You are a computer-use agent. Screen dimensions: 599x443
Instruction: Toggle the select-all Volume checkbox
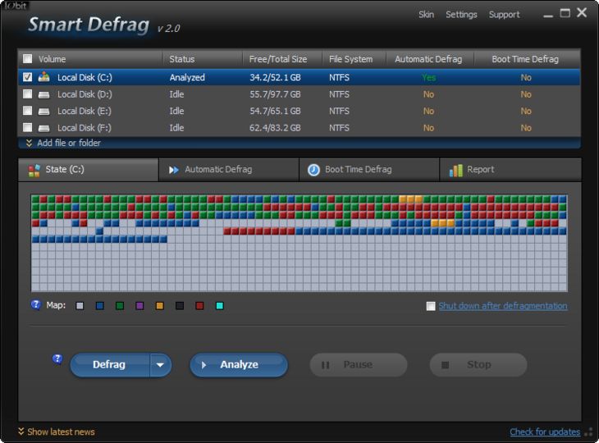coord(28,59)
